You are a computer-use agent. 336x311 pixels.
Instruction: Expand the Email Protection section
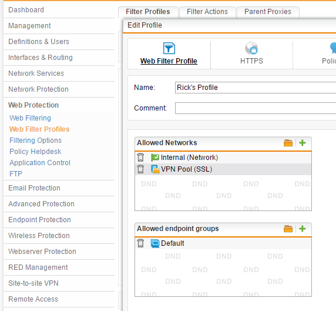point(34,188)
